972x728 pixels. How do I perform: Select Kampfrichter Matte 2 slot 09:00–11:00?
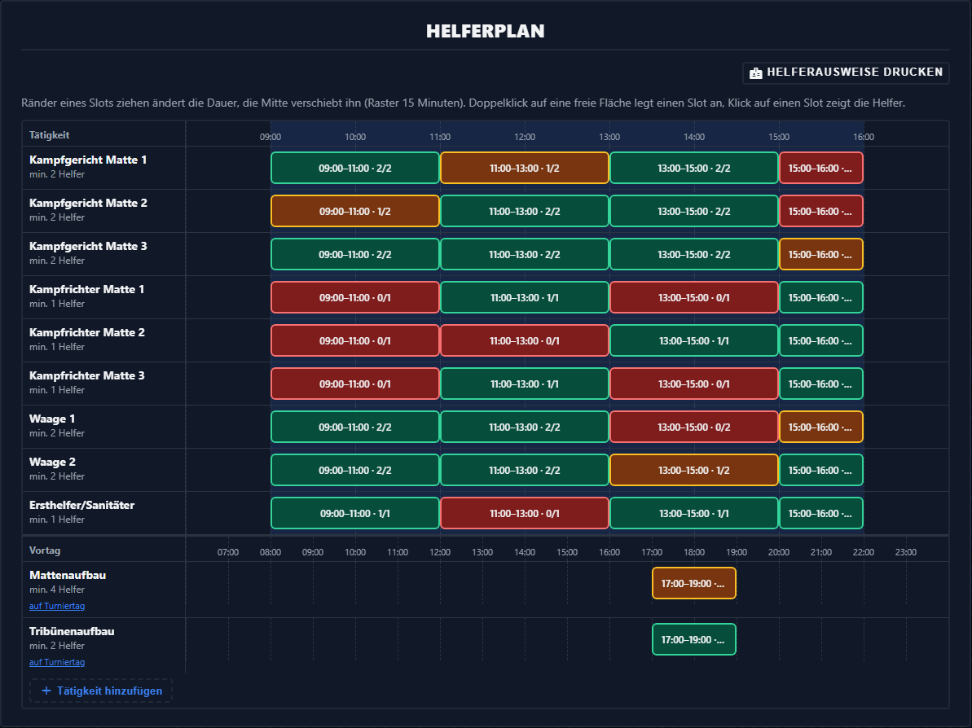tap(355, 340)
